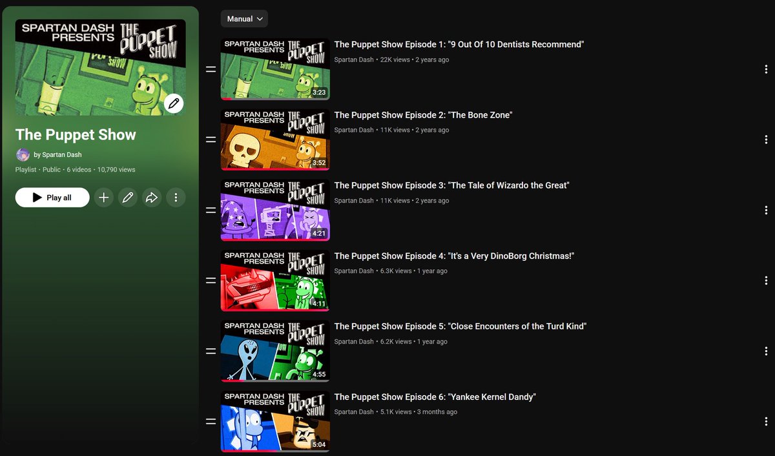Grab the drag handle for Episode 6

[211, 421]
